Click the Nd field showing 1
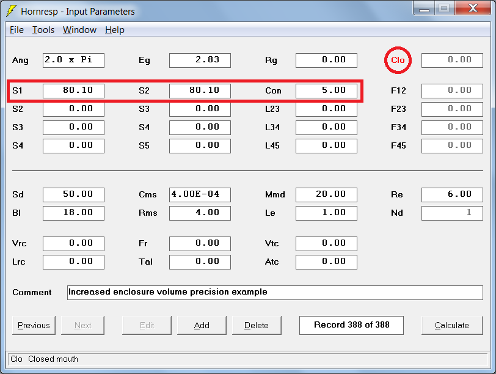Screen dimensions: 496x374 click(452, 213)
